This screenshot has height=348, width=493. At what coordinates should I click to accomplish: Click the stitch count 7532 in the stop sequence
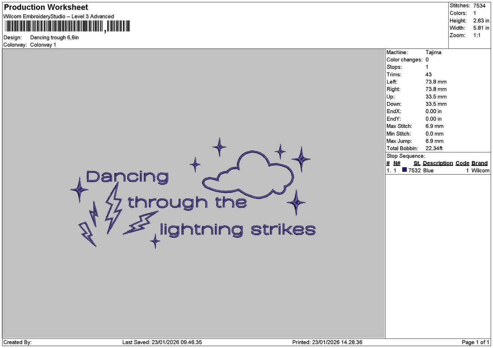415,170
